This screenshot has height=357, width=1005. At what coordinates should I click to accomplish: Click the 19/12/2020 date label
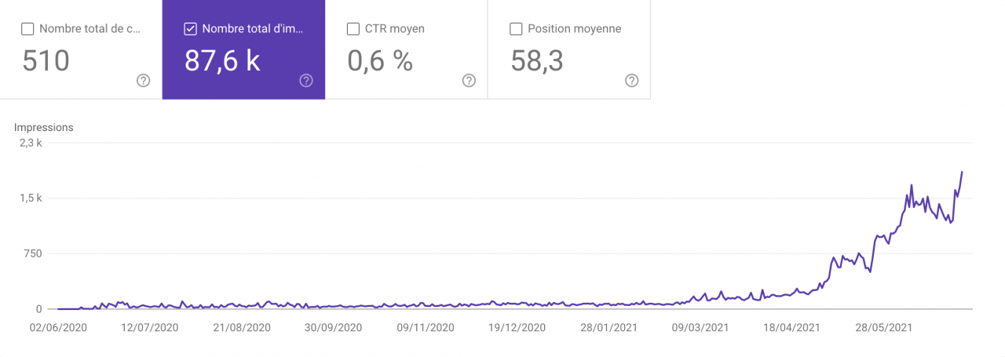click(x=517, y=327)
